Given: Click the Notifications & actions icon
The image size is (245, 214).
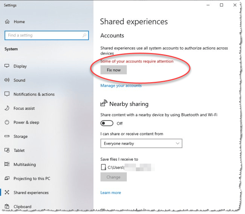Looking at the screenshot, I should (x=7, y=94).
